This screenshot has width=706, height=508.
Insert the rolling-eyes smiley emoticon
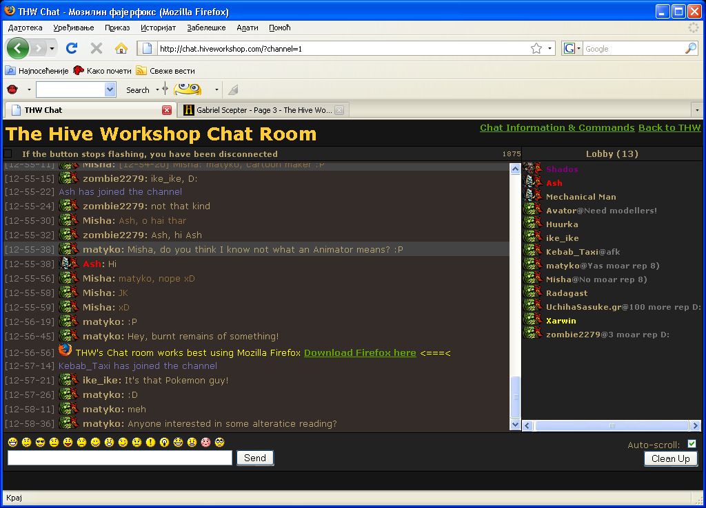pos(220,443)
